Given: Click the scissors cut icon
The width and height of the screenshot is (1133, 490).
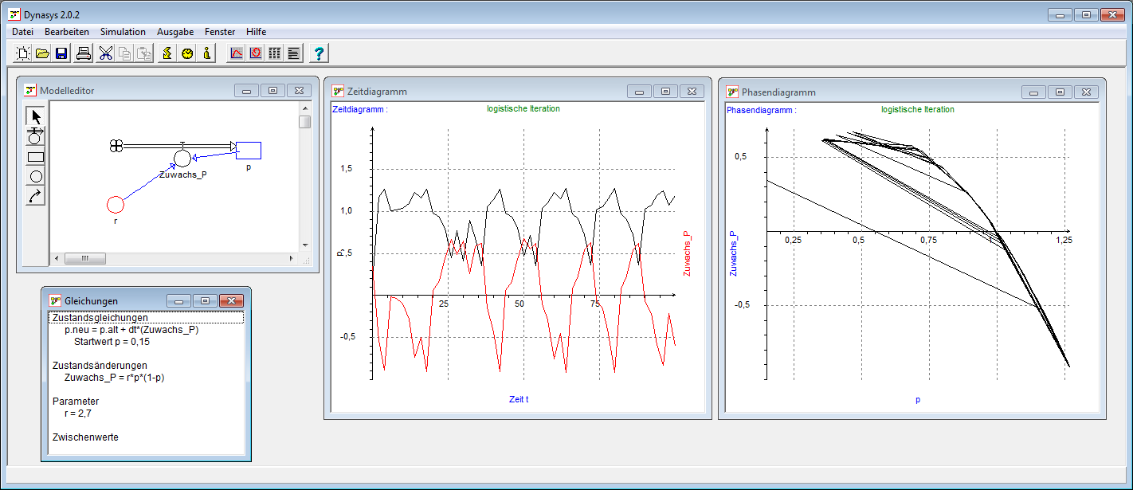Looking at the screenshot, I should coord(106,53).
